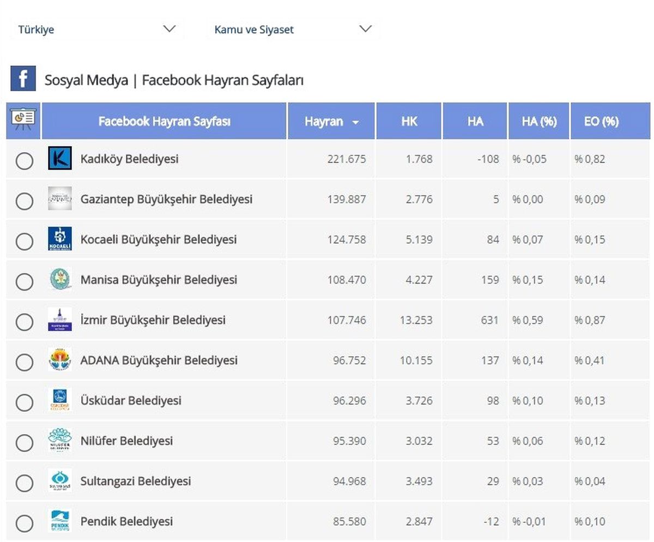This screenshot has height=542, width=654.
Task: Open the Türkiye country dropdown
Action: 97,29
